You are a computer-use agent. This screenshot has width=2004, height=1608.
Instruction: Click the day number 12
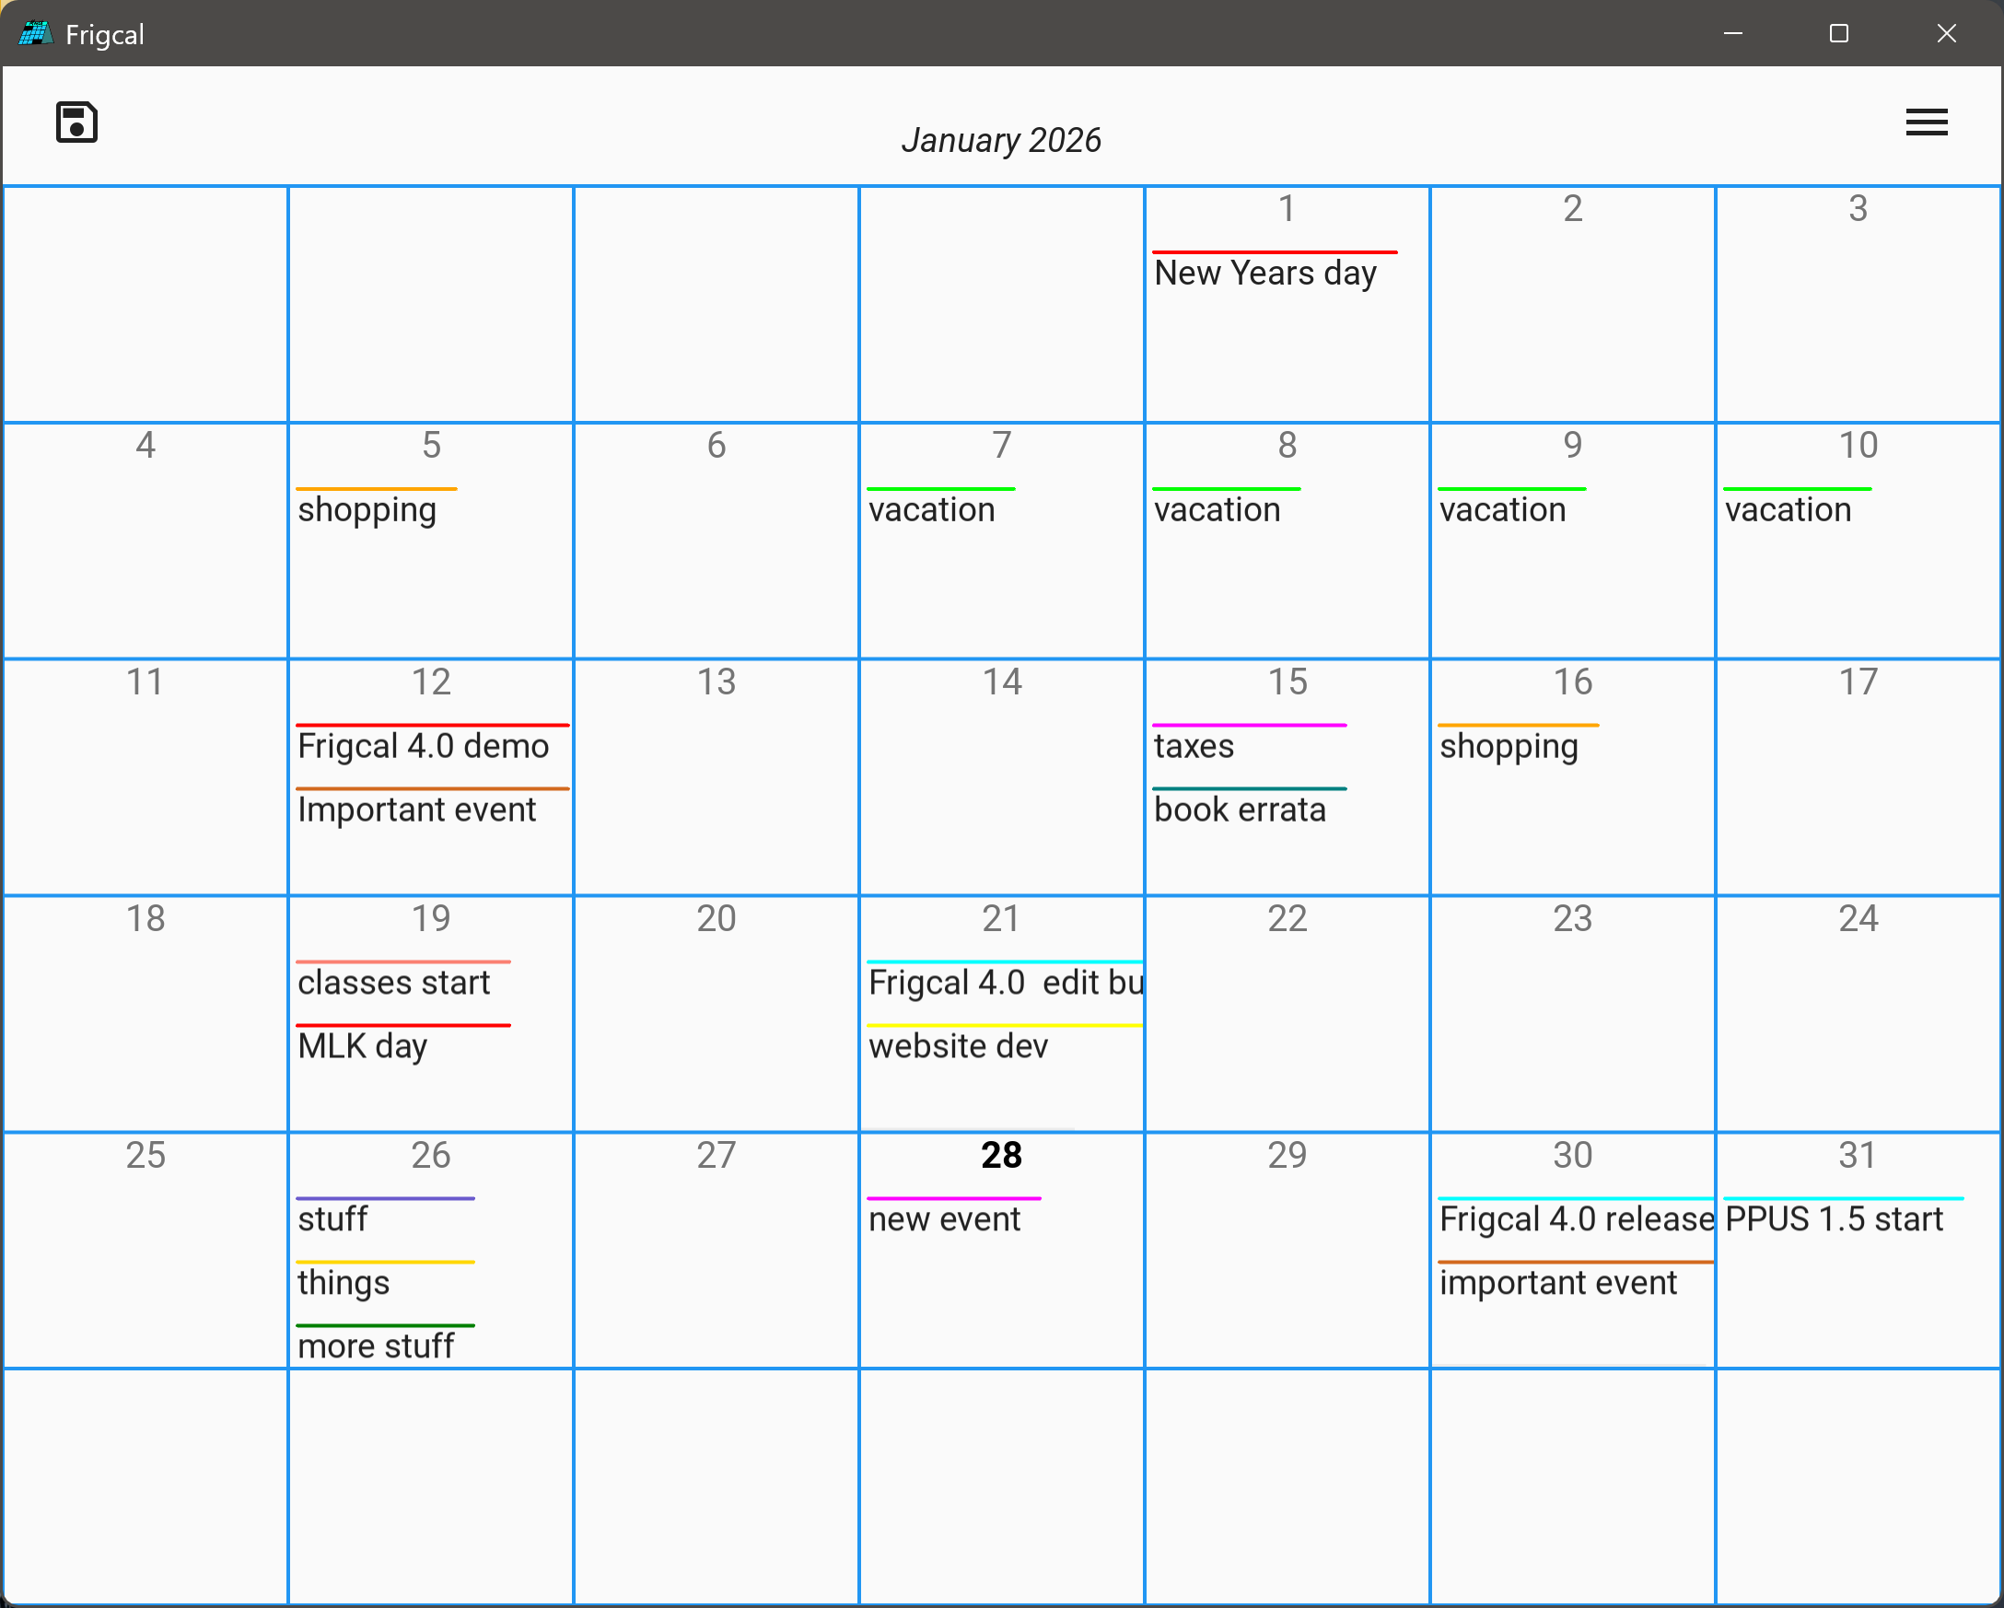431,682
